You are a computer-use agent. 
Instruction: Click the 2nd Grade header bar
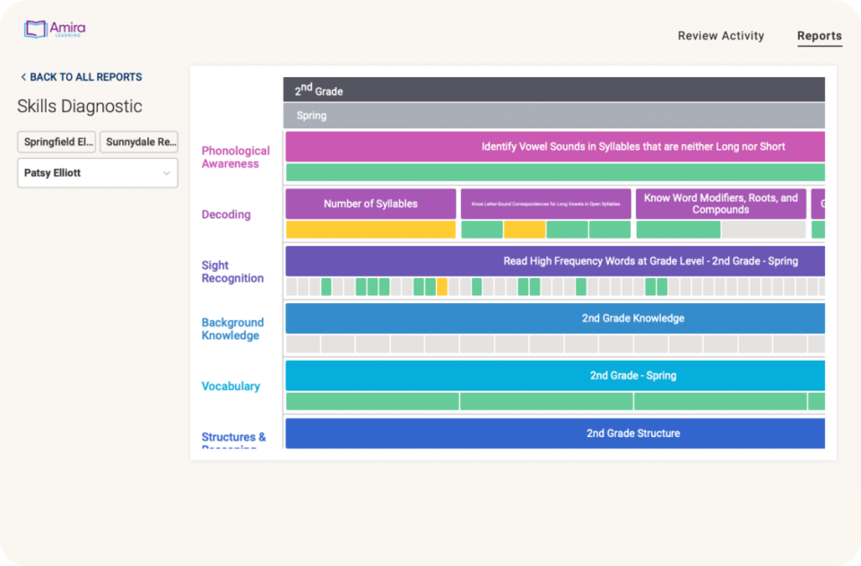(554, 90)
